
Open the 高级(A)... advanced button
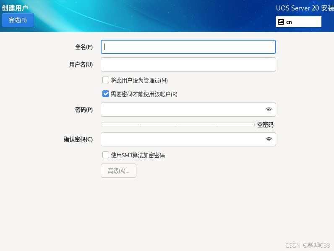[x=118, y=171]
